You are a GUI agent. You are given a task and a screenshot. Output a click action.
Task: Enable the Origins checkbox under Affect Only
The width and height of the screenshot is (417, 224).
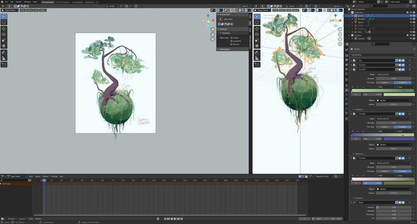click(232, 38)
